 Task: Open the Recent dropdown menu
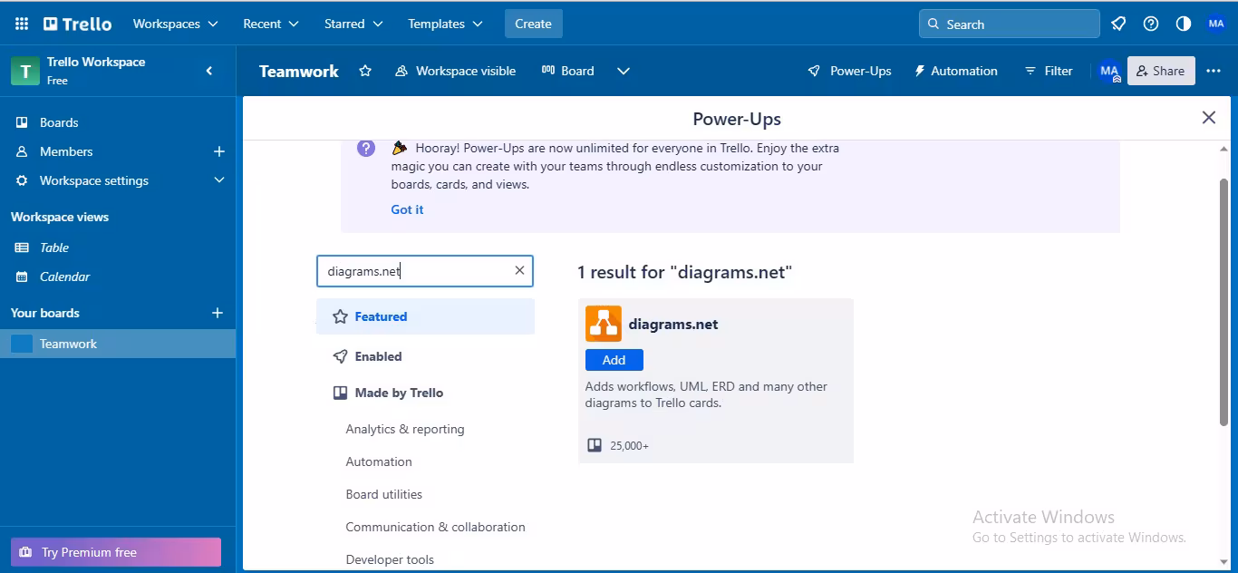271,24
